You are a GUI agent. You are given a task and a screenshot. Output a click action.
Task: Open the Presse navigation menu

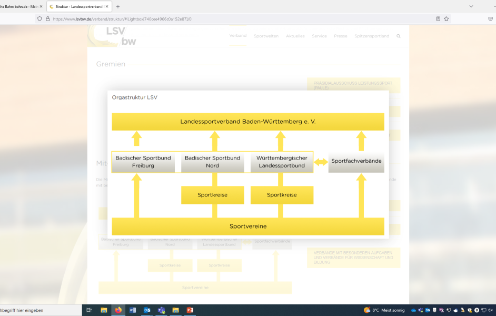point(340,36)
